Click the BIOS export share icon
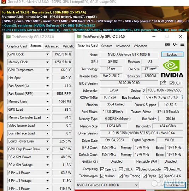This screenshot has width=189, height=191. pos(163,83)
